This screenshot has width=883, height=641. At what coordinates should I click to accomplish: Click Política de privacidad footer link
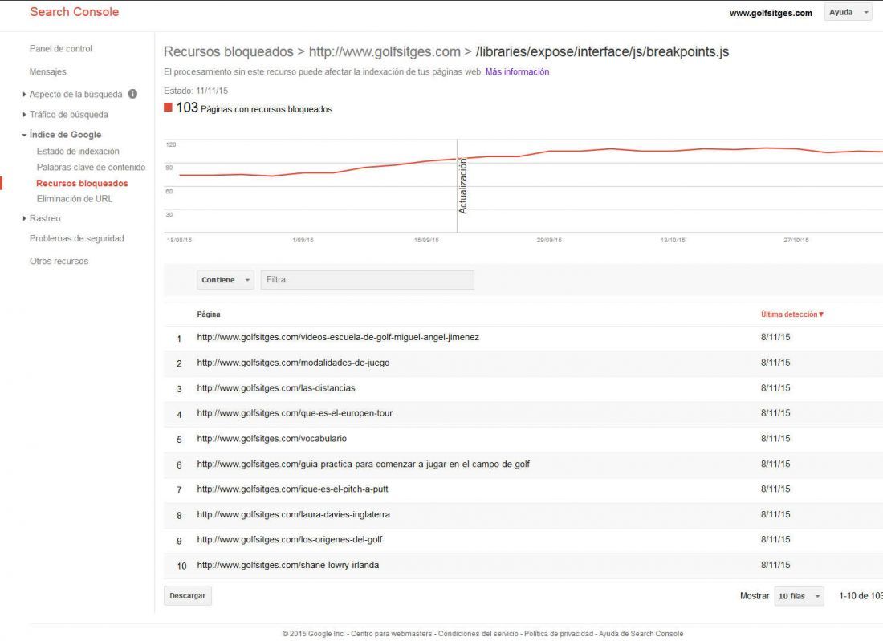(x=559, y=634)
